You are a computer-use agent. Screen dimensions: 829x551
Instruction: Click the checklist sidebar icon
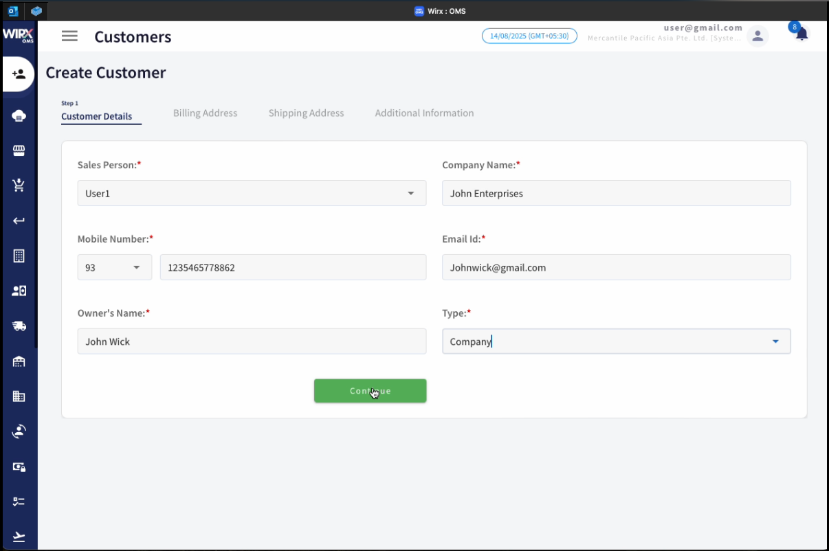coord(19,502)
